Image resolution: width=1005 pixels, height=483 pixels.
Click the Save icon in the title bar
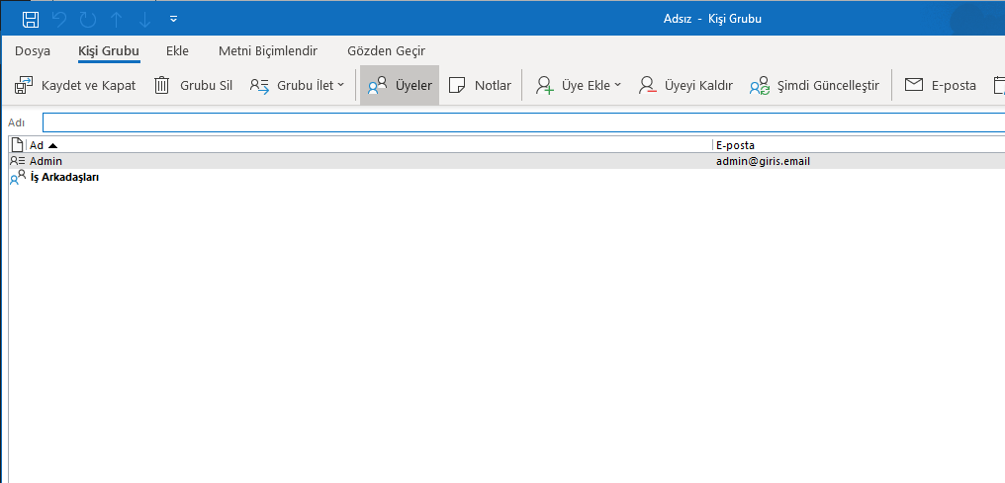point(31,19)
